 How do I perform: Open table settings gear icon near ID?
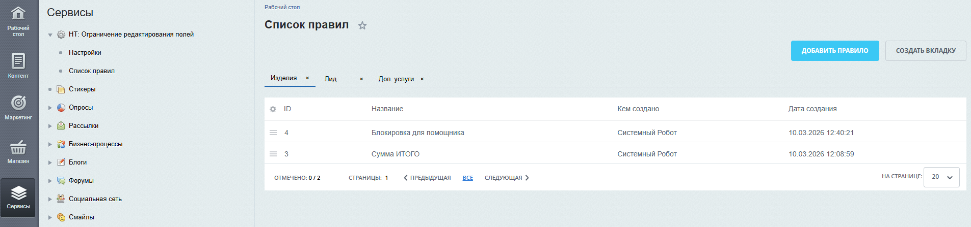[x=273, y=109]
